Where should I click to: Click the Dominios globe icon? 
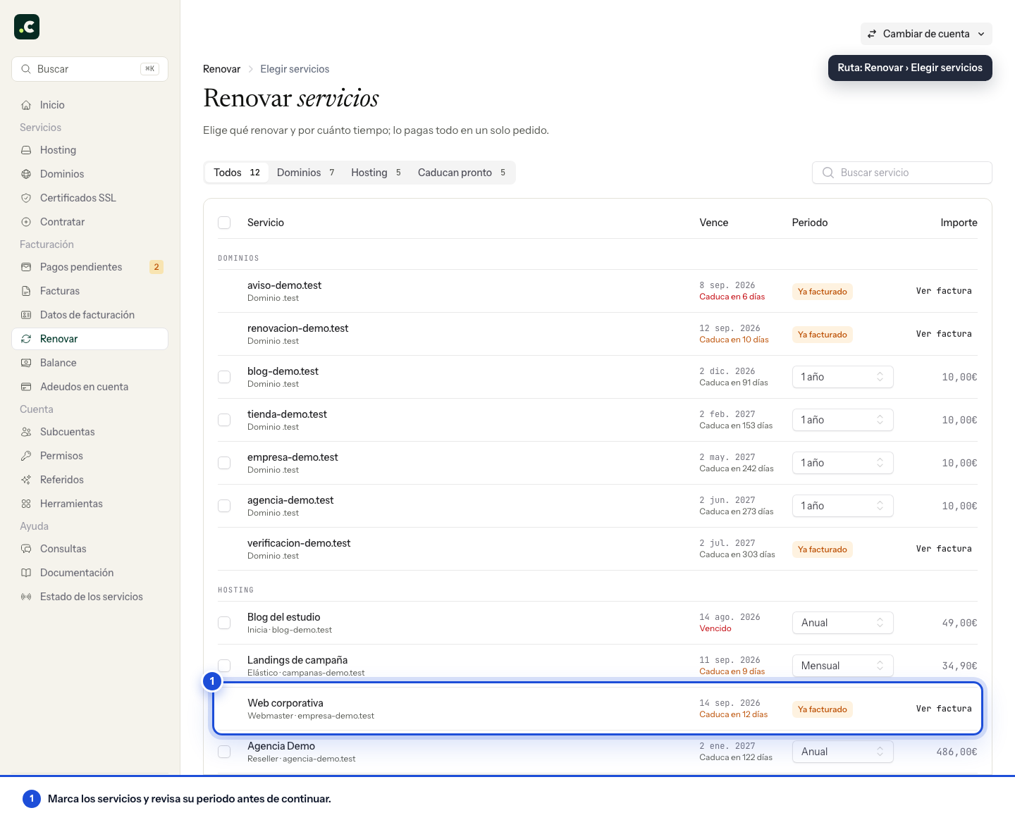[26, 174]
